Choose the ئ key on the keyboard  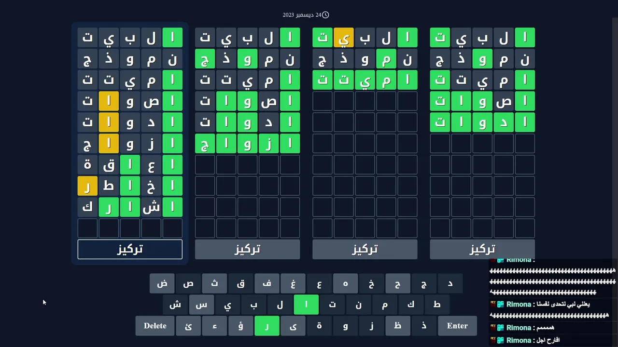188,326
